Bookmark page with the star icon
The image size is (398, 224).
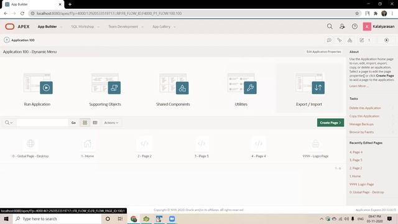357,14
